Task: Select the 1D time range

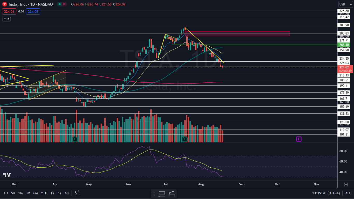Action: tap(5, 193)
